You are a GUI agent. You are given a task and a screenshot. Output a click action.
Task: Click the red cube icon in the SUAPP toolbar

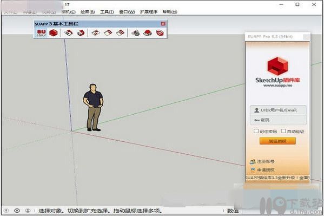click(54, 33)
